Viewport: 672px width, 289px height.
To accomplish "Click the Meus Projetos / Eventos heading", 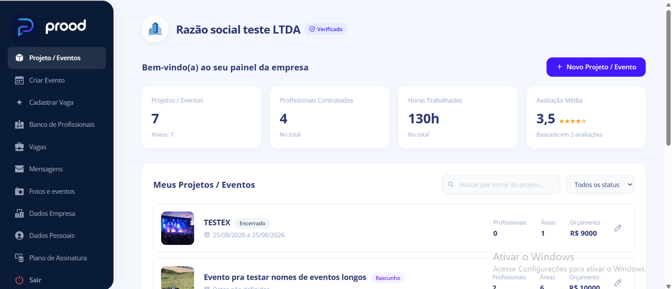I will pyautogui.click(x=204, y=185).
